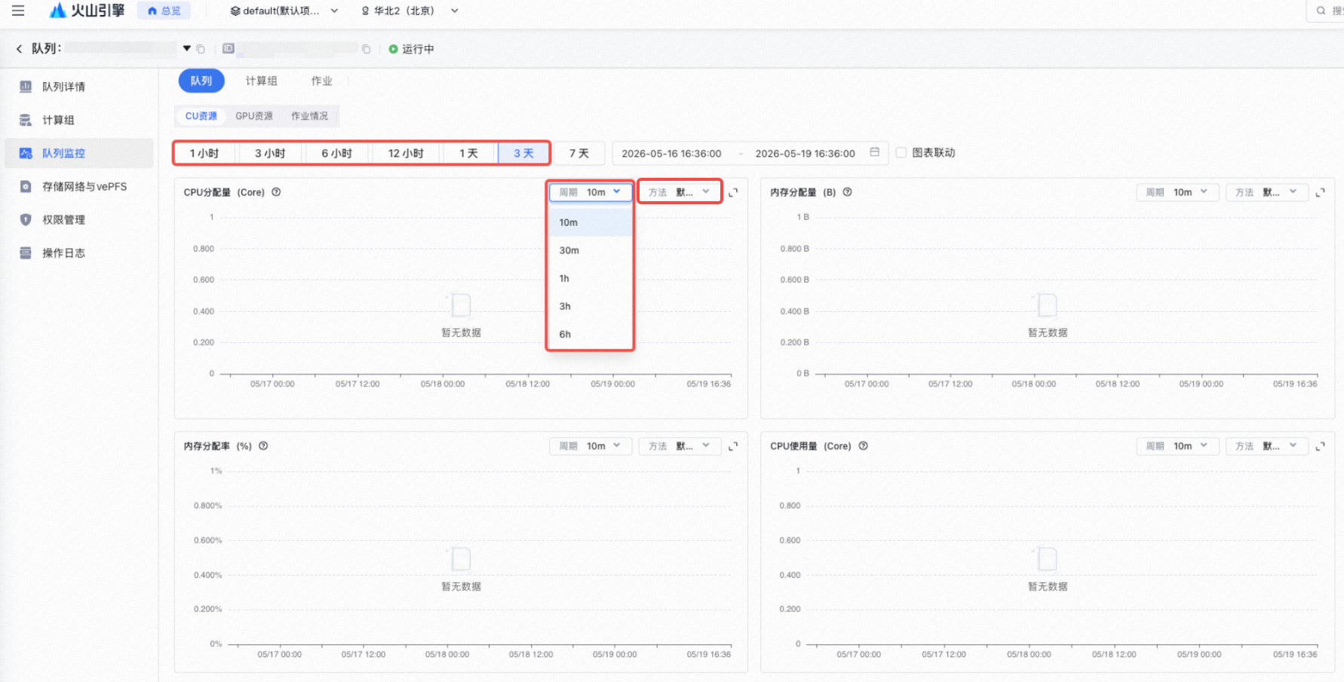Select the 1 天 time range
The height and width of the screenshot is (682, 1344).
click(x=469, y=153)
